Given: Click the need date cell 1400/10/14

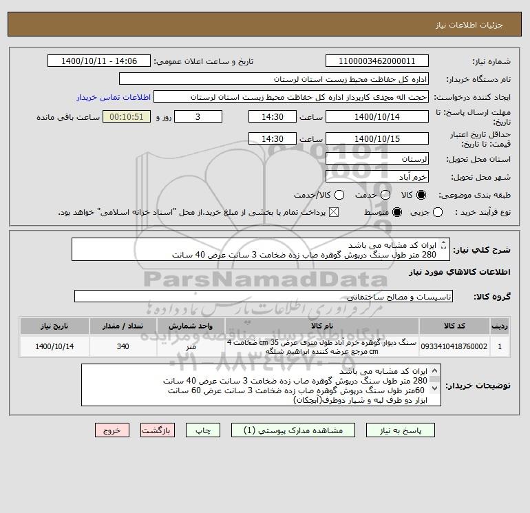Looking at the screenshot, I should pyautogui.click(x=54, y=346).
